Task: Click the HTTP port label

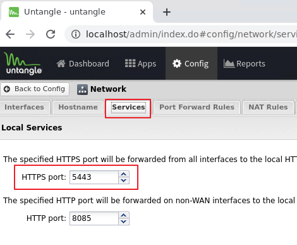Action: 46,218
